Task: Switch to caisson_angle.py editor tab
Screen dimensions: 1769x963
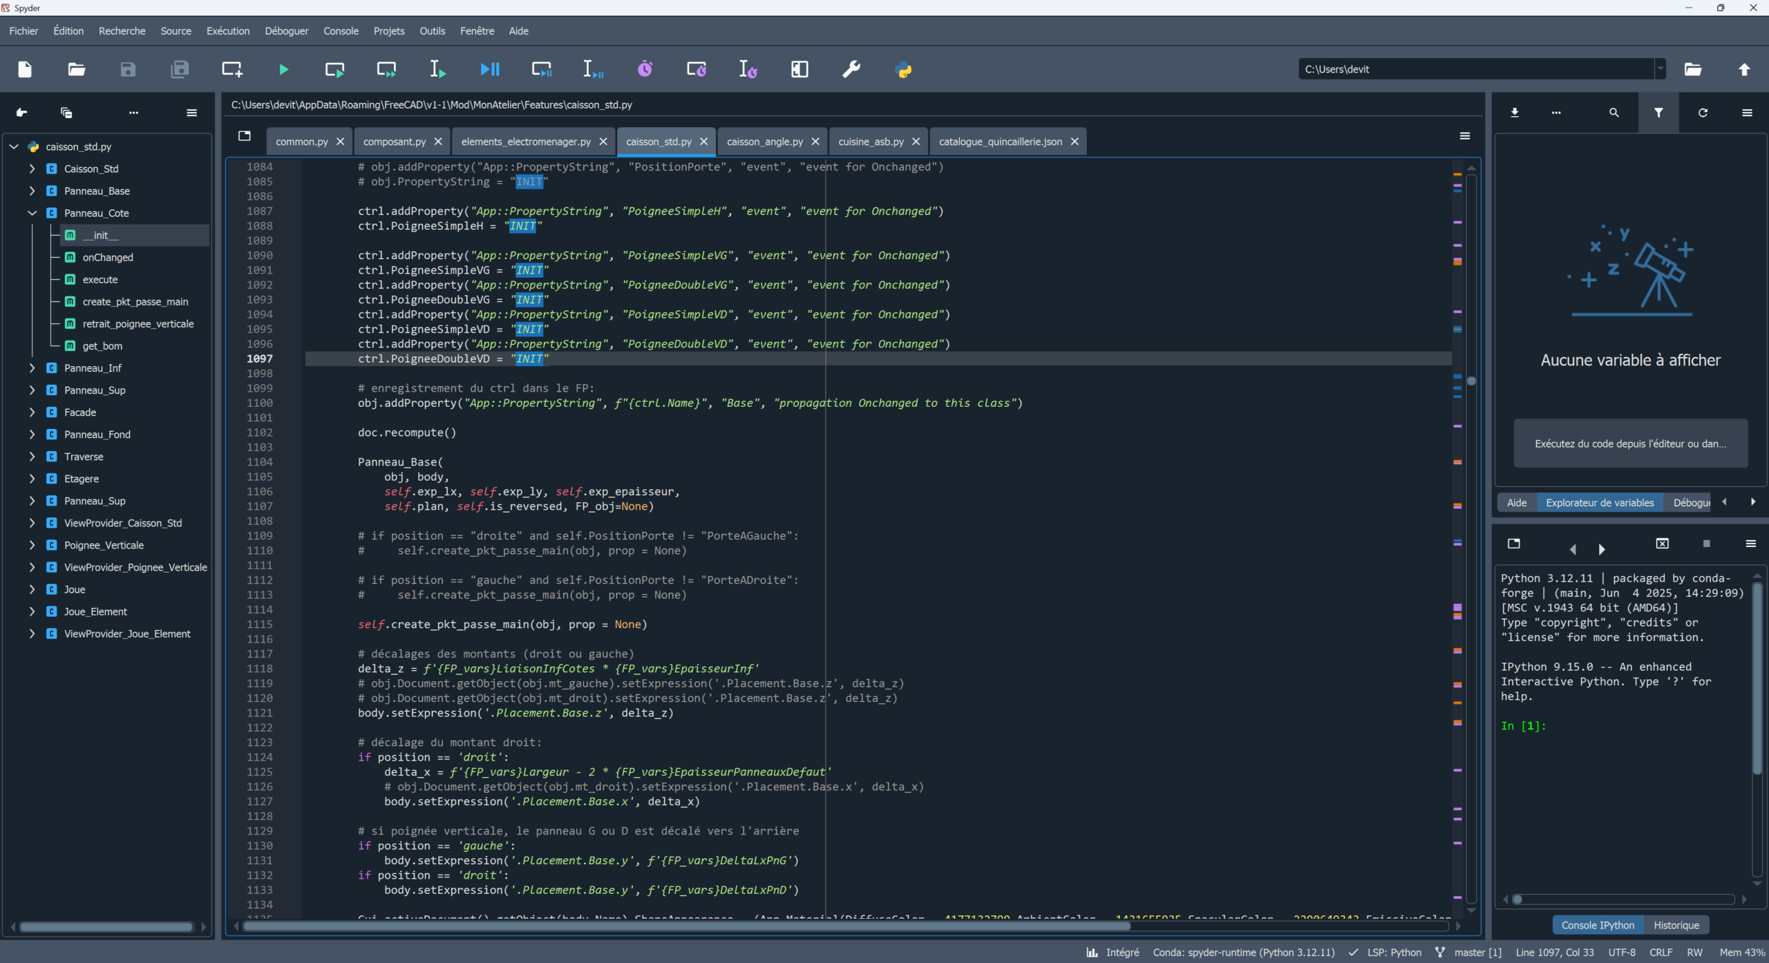Action: coord(764,142)
